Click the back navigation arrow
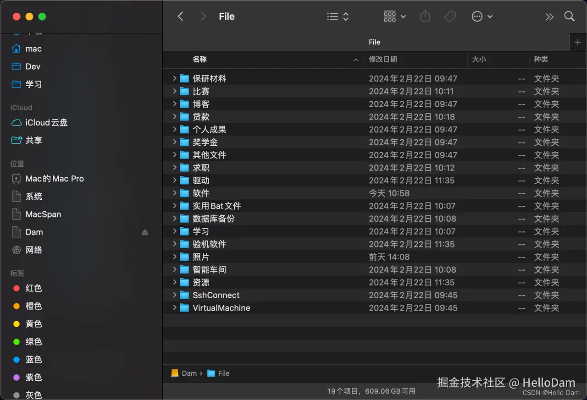Image resolution: width=587 pixels, height=400 pixels. pyautogui.click(x=180, y=16)
